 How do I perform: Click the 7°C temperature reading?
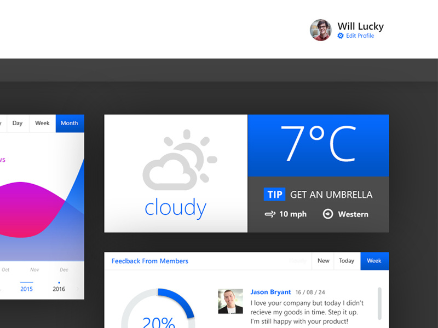pyautogui.click(x=318, y=144)
